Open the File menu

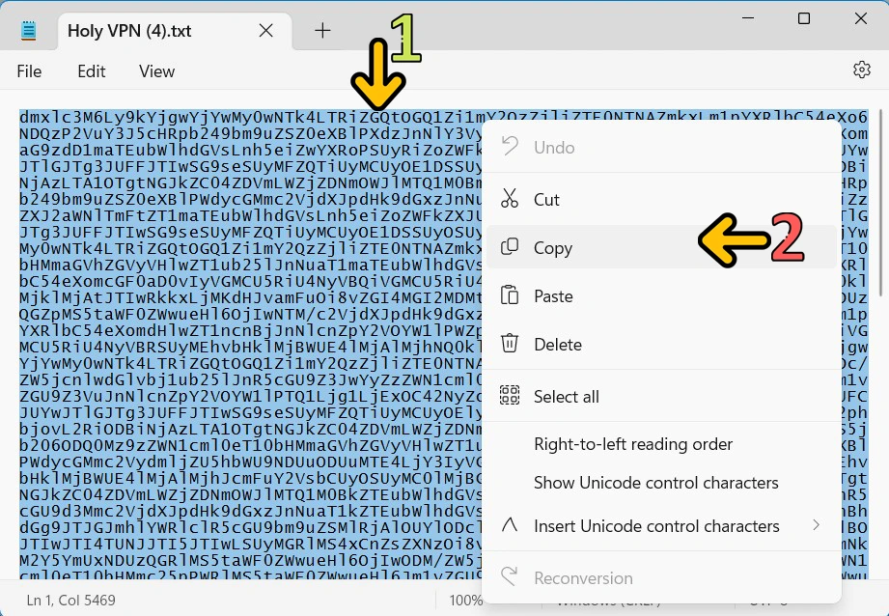tap(29, 70)
